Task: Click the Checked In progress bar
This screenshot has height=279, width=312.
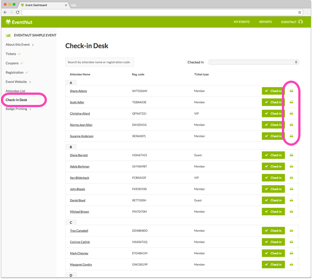Action: [x=254, y=62]
